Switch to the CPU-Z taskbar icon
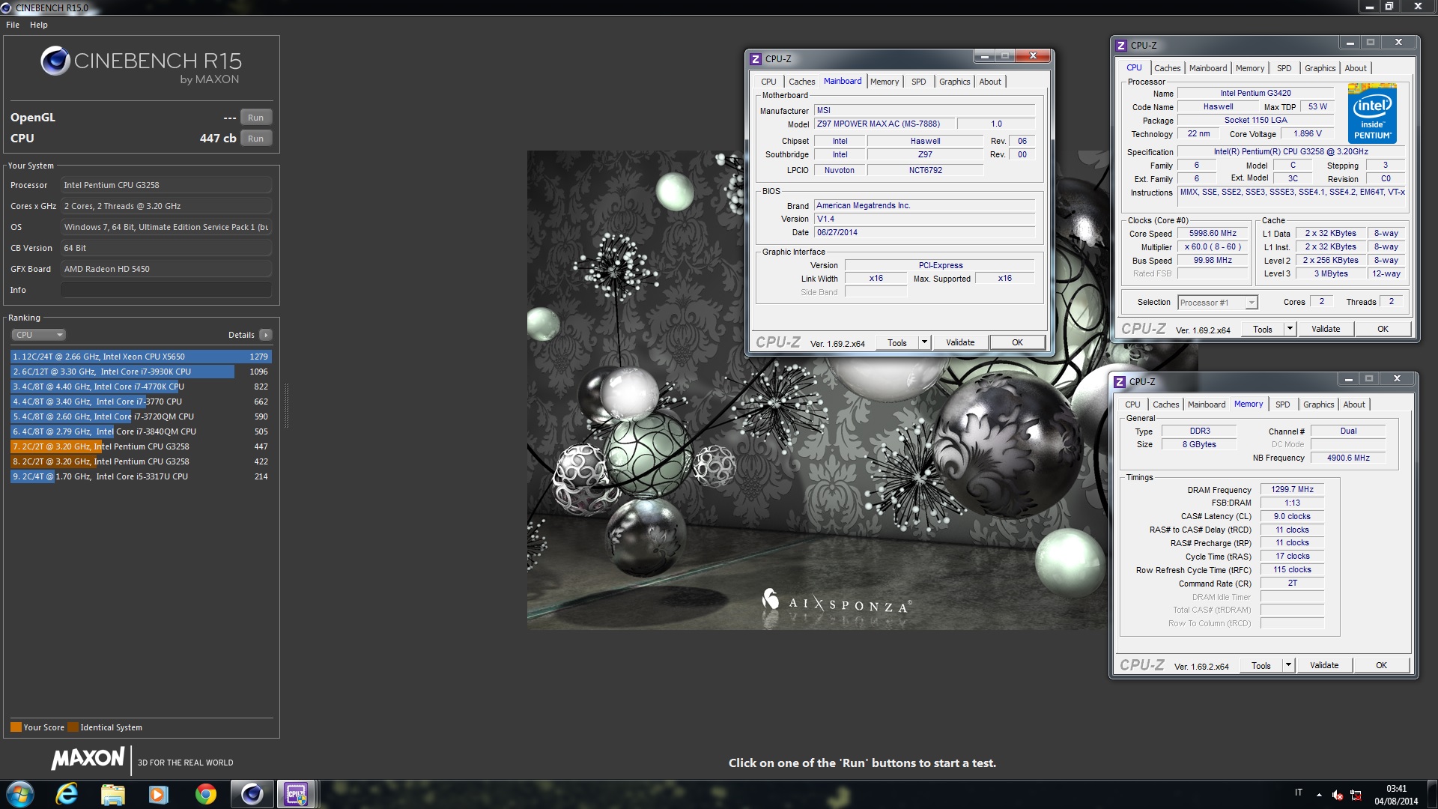Viewport: 1438px width, 809px height. point(297,794)
